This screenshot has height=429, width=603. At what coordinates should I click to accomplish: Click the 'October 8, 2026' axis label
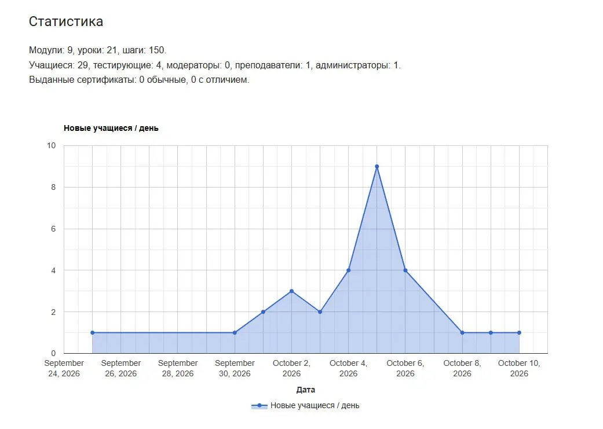462,368
